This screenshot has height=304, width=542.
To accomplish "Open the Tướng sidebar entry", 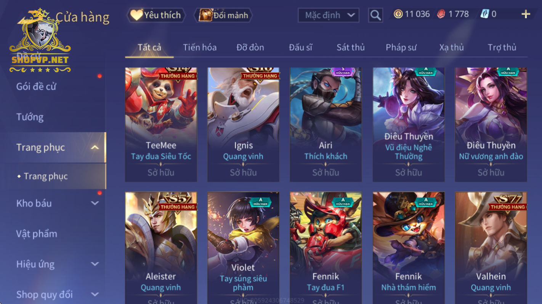I will point(30,117).
